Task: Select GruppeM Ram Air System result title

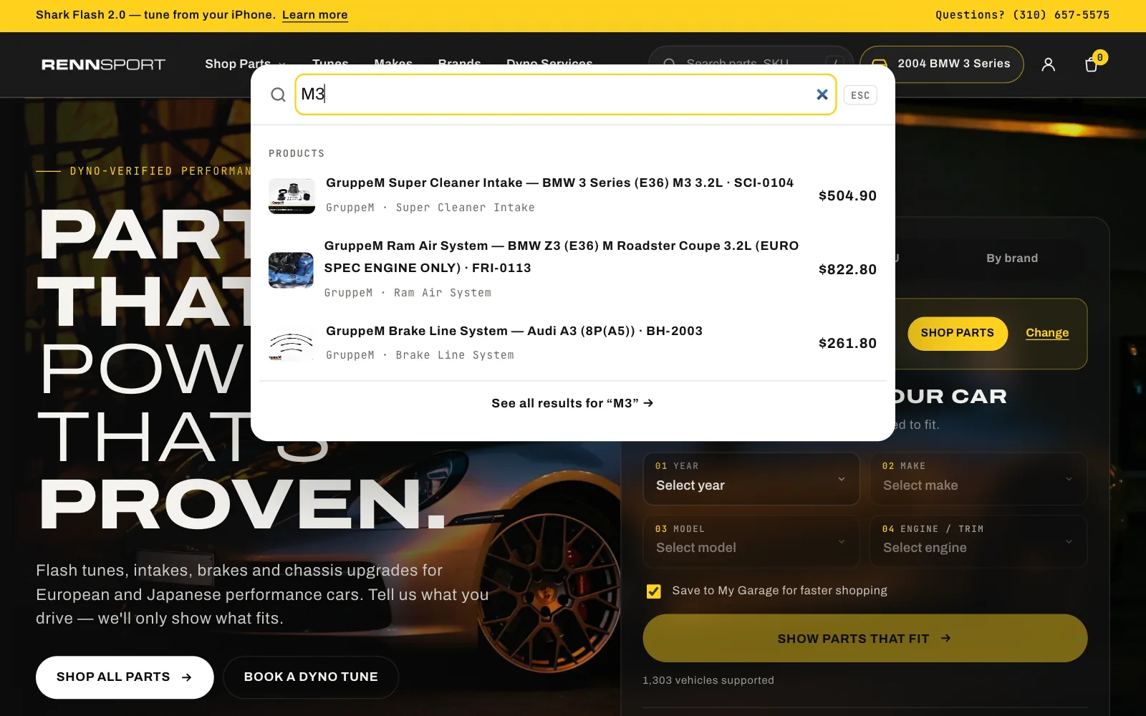Action: point(561,256)
